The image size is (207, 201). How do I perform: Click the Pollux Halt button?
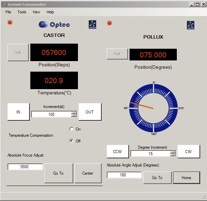(117, 54)
